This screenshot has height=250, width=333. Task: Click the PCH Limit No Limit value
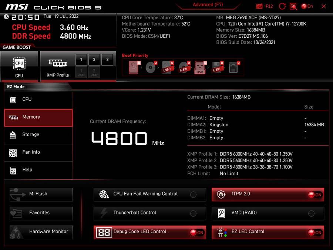tap(229, 174)
